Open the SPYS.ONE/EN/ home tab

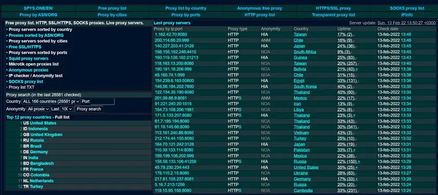[x=38, y=8]
